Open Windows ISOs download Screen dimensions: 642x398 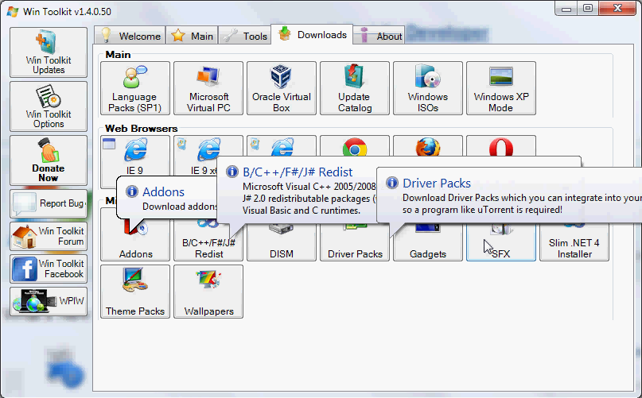pyautogui.click(x=428, y=88)
